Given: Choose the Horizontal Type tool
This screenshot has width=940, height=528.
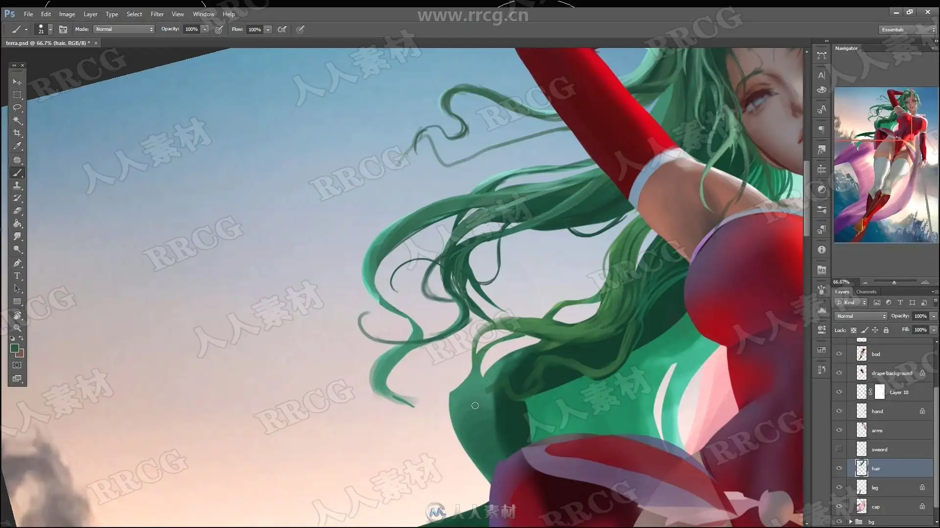Looking at the screenshot, I should 17,276.
